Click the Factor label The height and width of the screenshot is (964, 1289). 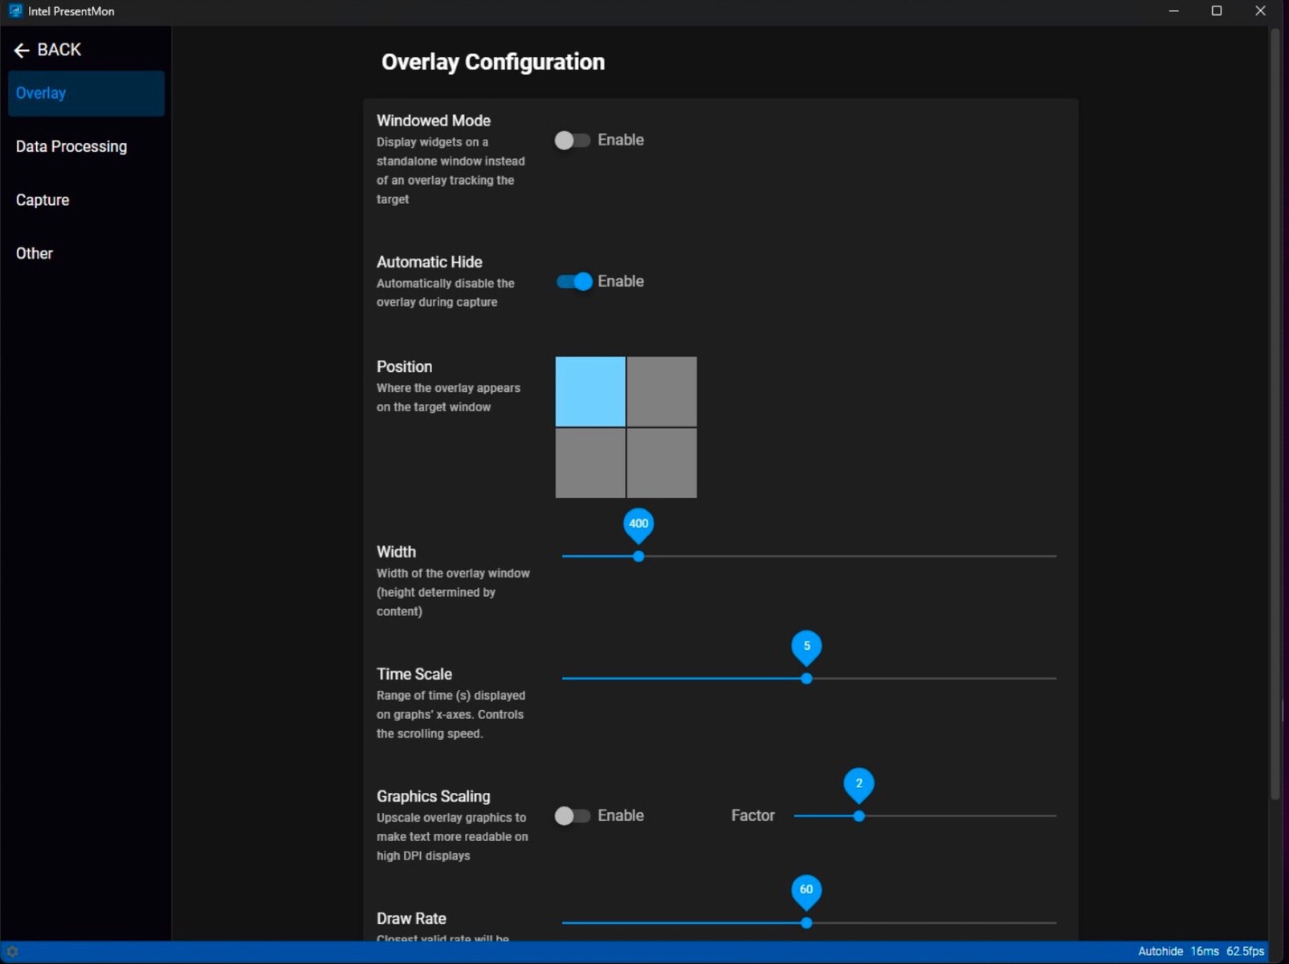(x=753, y=815)
